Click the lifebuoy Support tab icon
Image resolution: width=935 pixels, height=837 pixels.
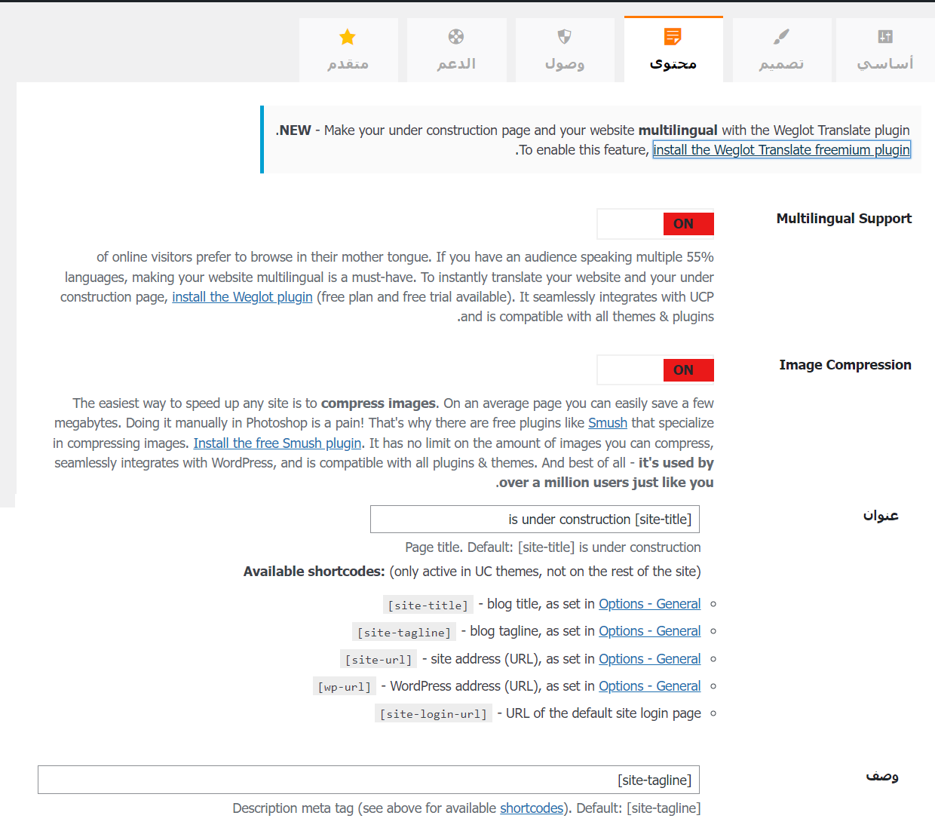[456, 37]
